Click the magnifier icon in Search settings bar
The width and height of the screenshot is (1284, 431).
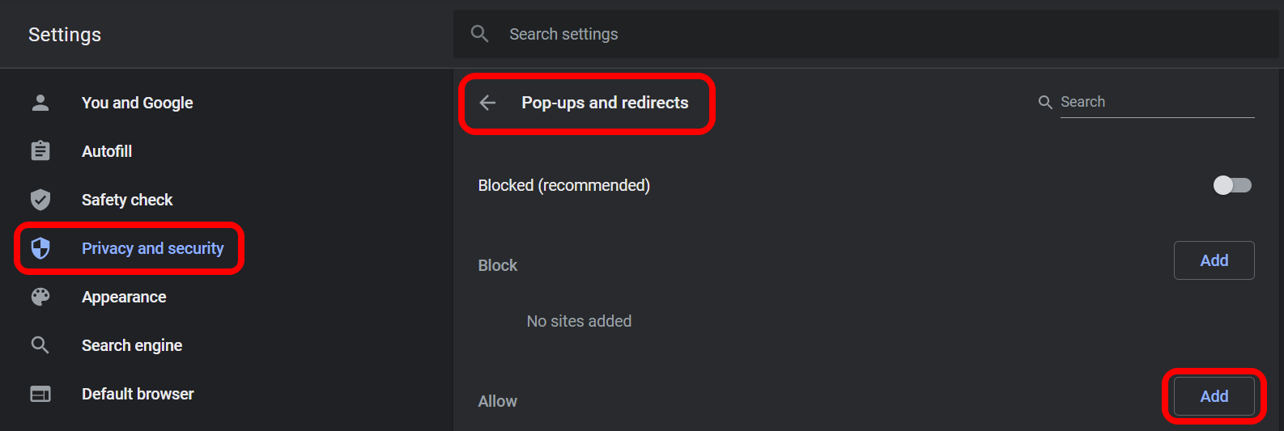coord(480,34)
